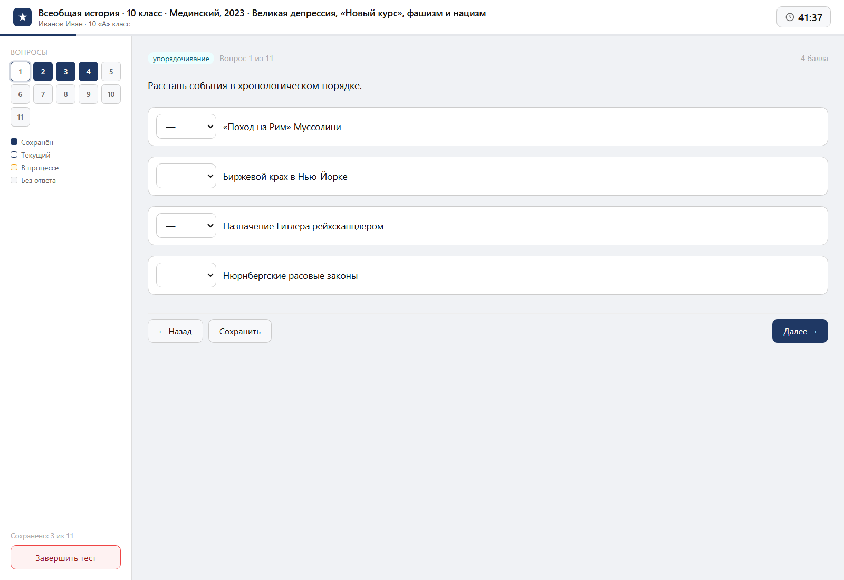
Task: Click the 41:37 timer display
Action: coord(803,17)
